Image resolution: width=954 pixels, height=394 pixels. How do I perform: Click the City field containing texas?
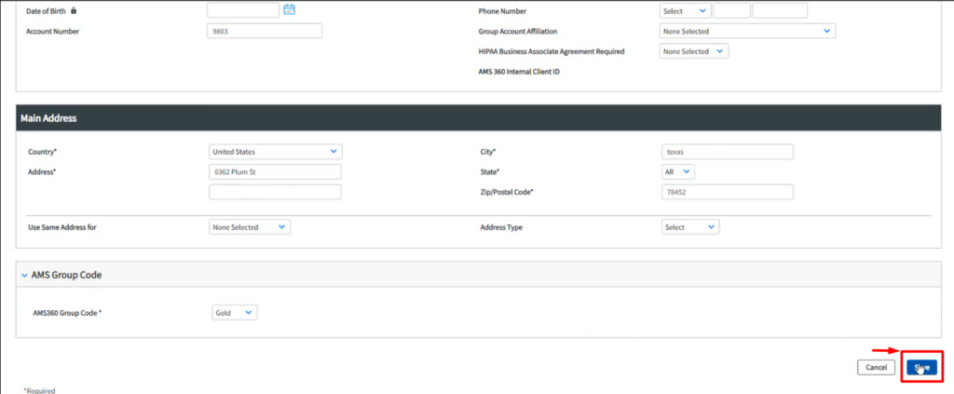pos(726,152)
